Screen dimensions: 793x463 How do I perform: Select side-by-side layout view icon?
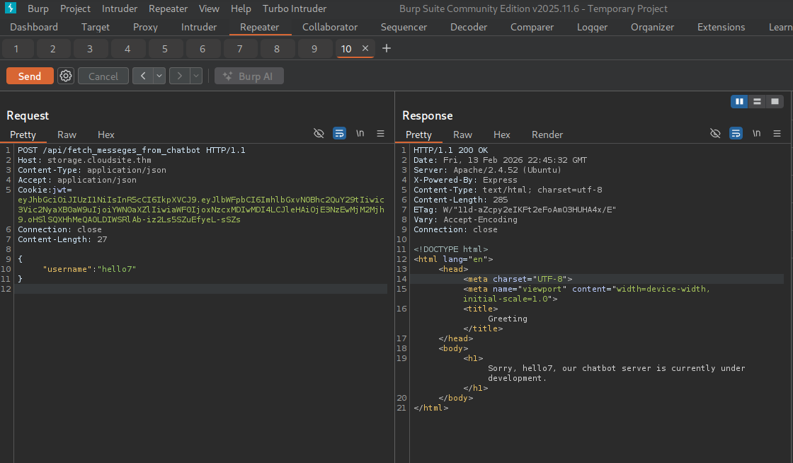(x=739, y=102)
